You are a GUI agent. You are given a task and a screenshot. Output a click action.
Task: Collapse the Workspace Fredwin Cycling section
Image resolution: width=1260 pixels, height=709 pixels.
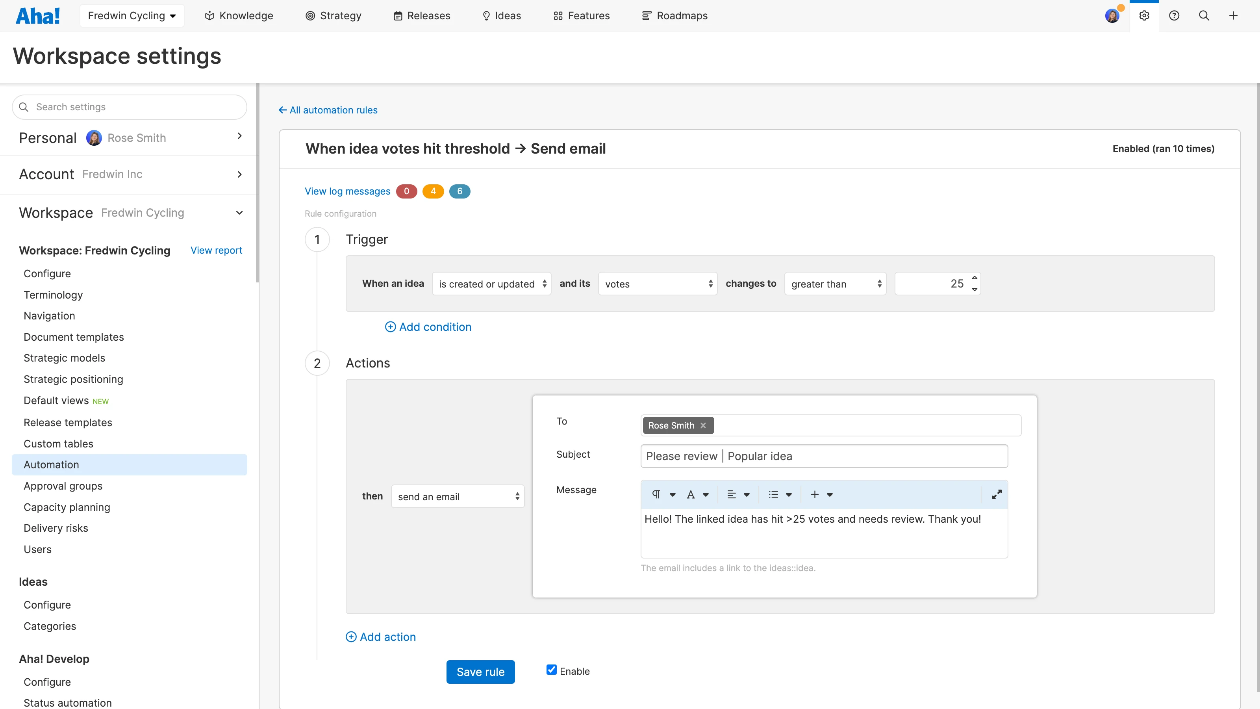point(239,212)
